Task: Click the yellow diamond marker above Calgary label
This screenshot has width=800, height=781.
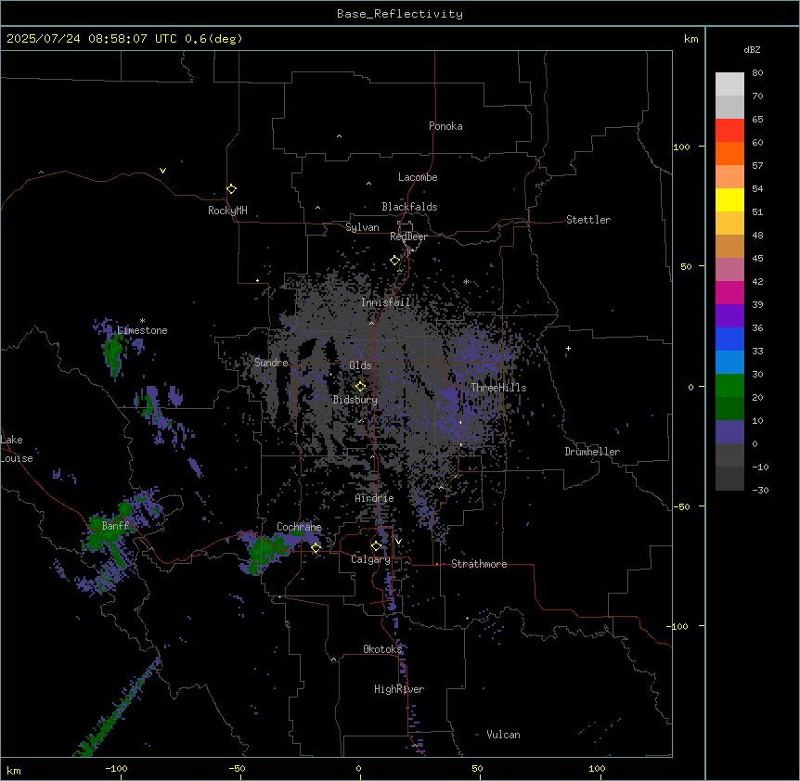Action: [376, 546]
